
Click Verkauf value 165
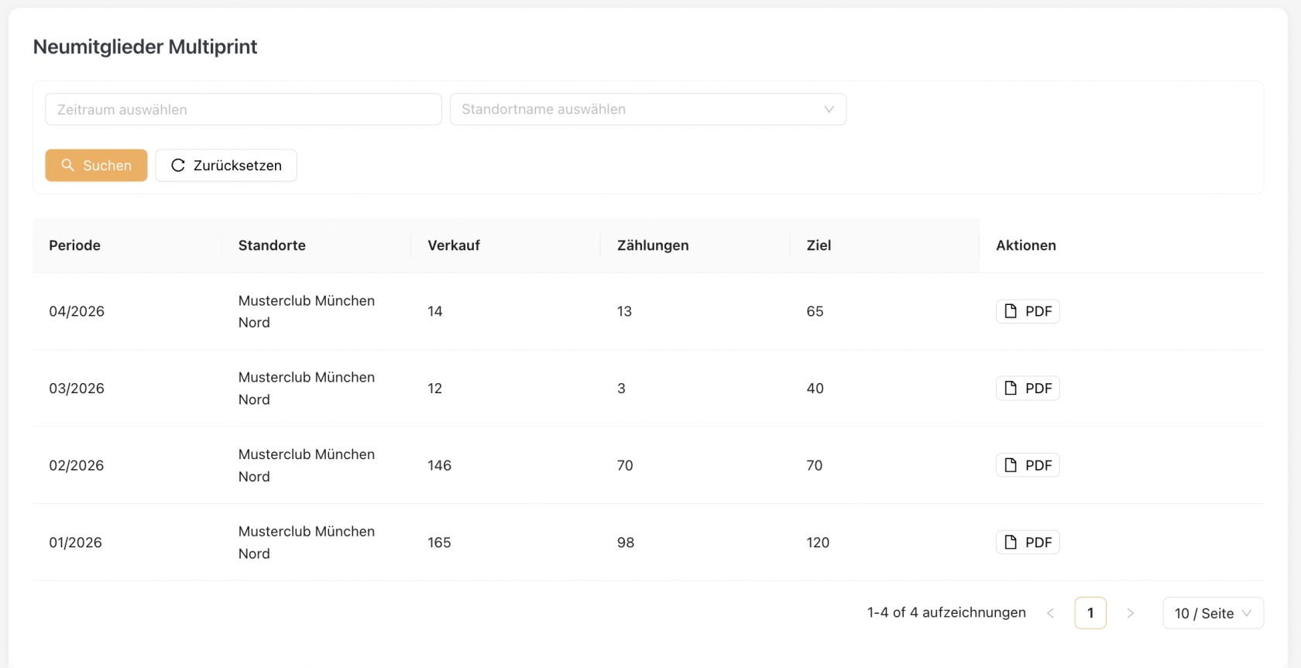point(439,543)
